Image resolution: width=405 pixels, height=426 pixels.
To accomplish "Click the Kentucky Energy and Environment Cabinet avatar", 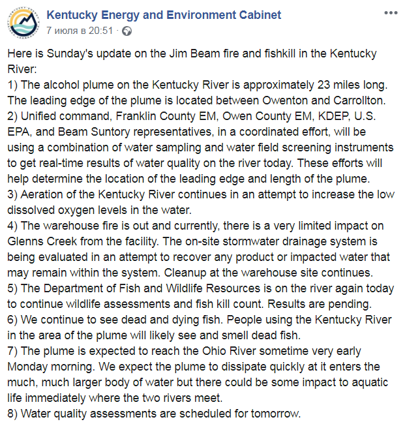I will click(x=24, y=22).
